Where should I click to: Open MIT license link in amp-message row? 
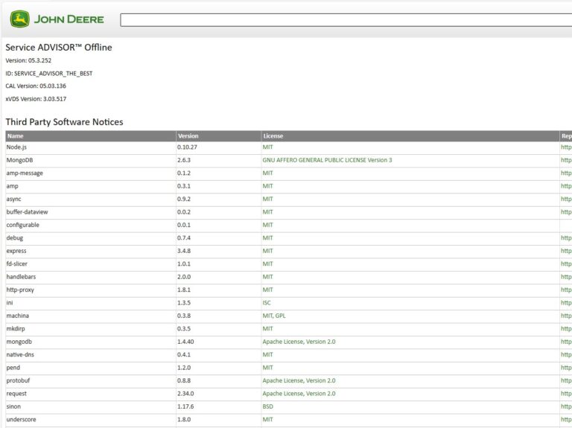coord(267,173)
